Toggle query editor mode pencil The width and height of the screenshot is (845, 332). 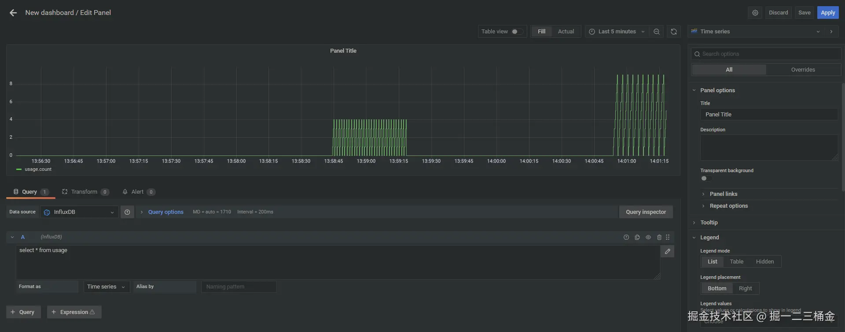pos(667,252)
